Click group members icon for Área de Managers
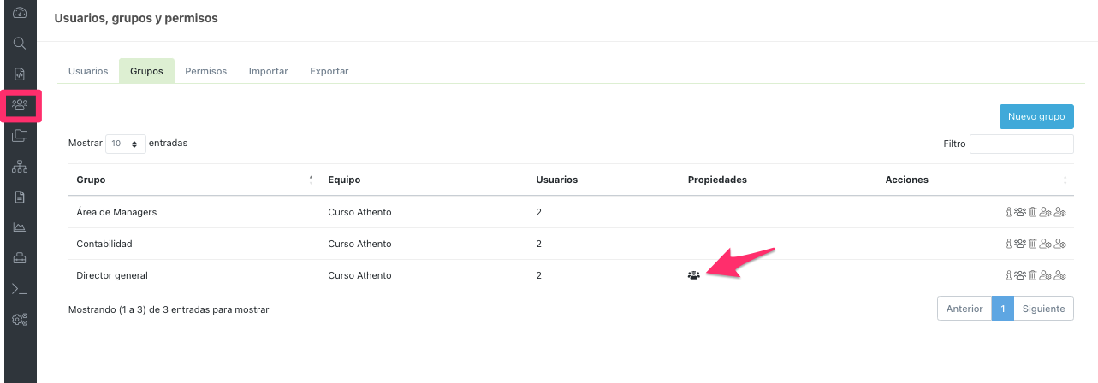This screenshot has height=383, width=1098. (1020, 212)
